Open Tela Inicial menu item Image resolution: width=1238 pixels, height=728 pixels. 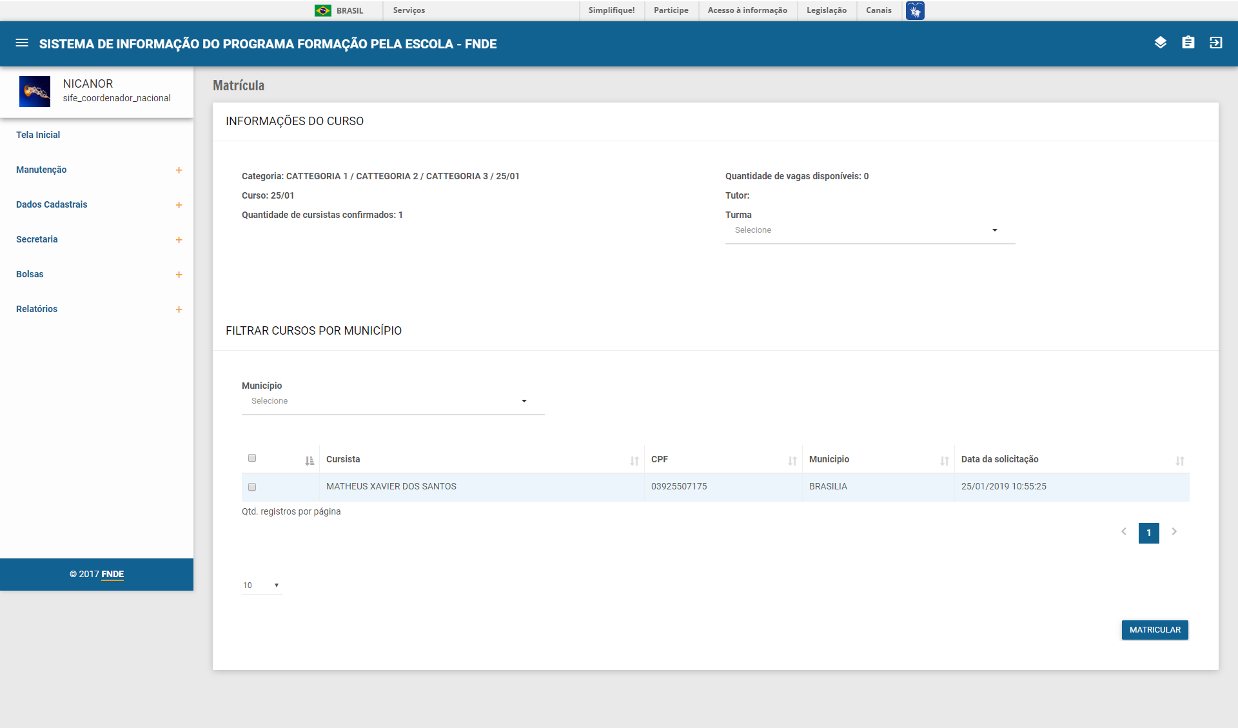click(38, 135)
